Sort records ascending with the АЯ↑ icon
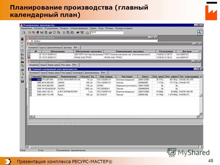This screenshot has width=220, height=165. [22, 54]
